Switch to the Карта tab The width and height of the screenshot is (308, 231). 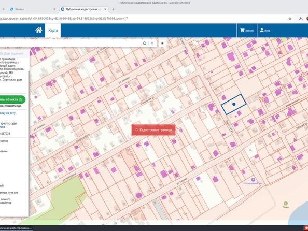point(53,30)
